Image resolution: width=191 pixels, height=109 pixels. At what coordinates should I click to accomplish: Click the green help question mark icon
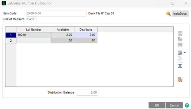coord(187,105)
